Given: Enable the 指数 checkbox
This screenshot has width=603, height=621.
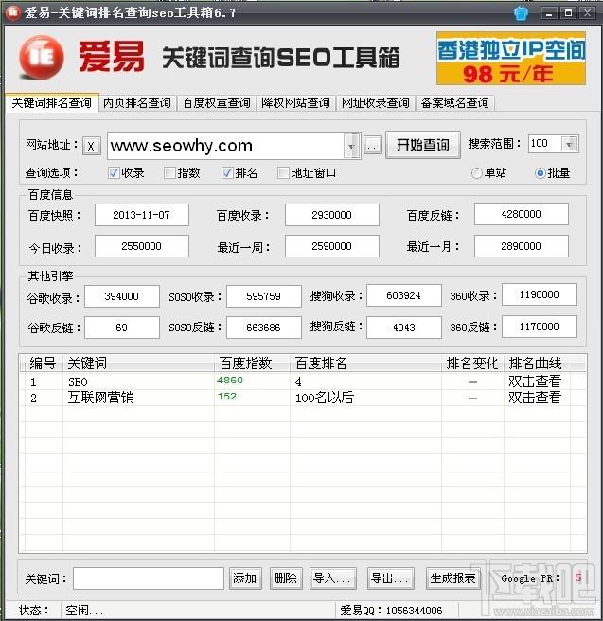Looking at the screenshot, I should (x=169, y=172).
